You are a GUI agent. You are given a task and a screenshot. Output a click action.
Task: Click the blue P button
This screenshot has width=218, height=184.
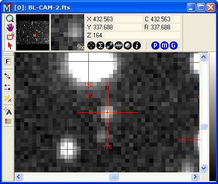(x=155, y=45)
